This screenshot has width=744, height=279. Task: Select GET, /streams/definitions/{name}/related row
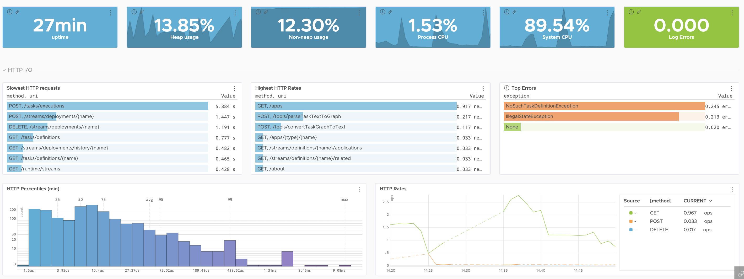tap(370, 158)
